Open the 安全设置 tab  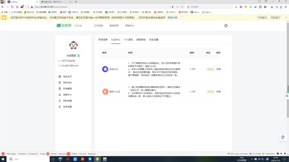[154, 40]
